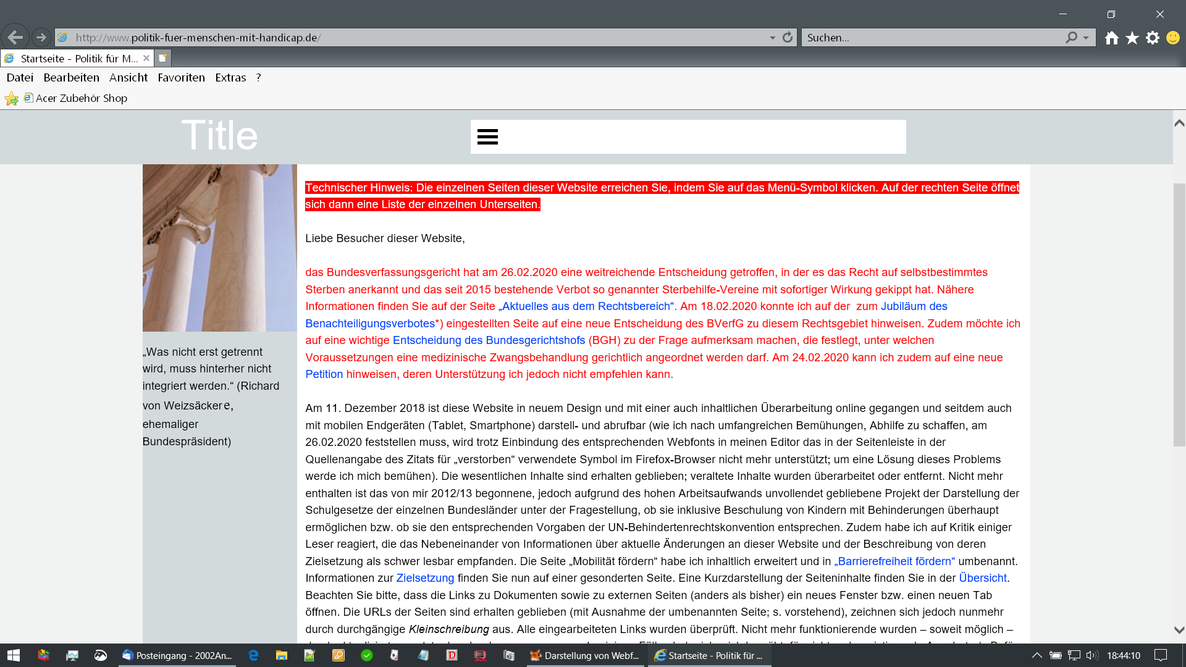Click the add to favorites bar star icon

point(11,99)
